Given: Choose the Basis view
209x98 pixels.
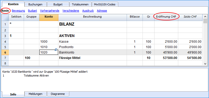Looking at the screenshot, I should [x=5, y=11].
